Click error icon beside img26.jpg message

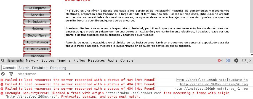(x=2, y=84)
